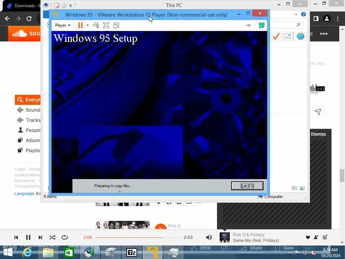345x259 pixels.
Task: Click the SoundCloud logo in header
Action: tap(24, 34)
